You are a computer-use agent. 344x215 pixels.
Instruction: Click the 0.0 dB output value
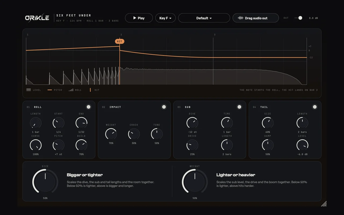point(313,18)
